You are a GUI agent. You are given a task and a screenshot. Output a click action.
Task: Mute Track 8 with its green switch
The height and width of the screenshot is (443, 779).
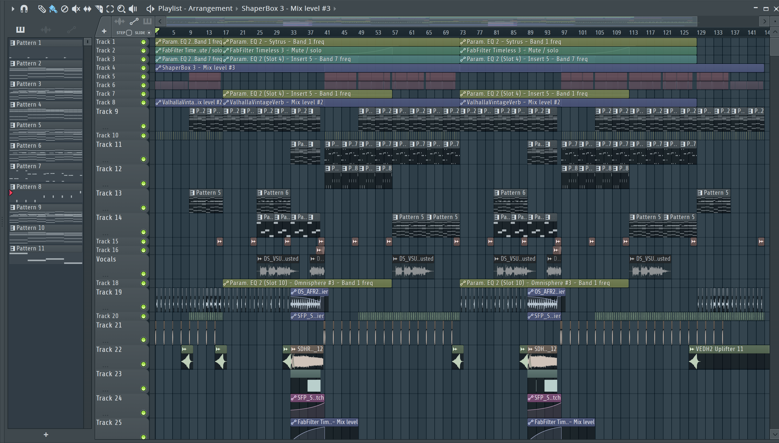(x=143, y=103)
